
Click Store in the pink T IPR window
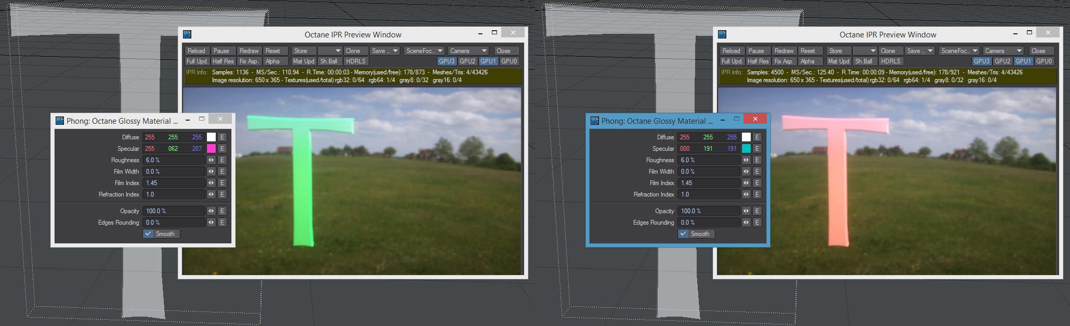(x=838, y=51)
